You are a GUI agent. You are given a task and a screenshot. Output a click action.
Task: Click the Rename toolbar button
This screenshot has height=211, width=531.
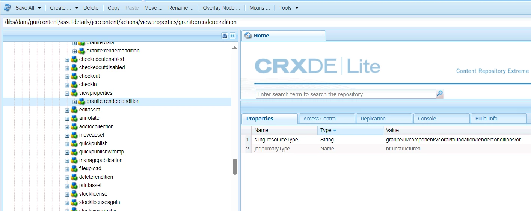[x=181, y=8]
